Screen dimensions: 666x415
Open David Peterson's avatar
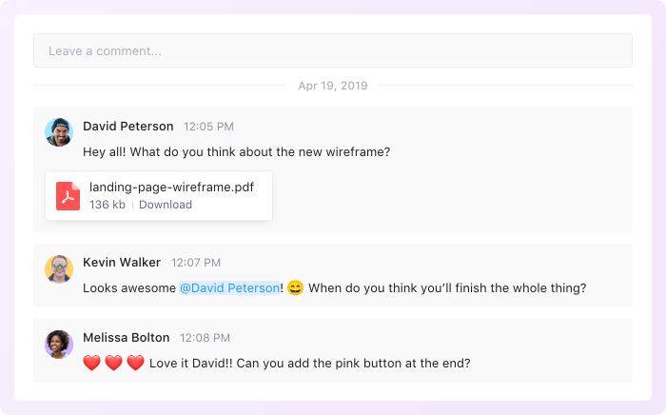tap(59, 132)
